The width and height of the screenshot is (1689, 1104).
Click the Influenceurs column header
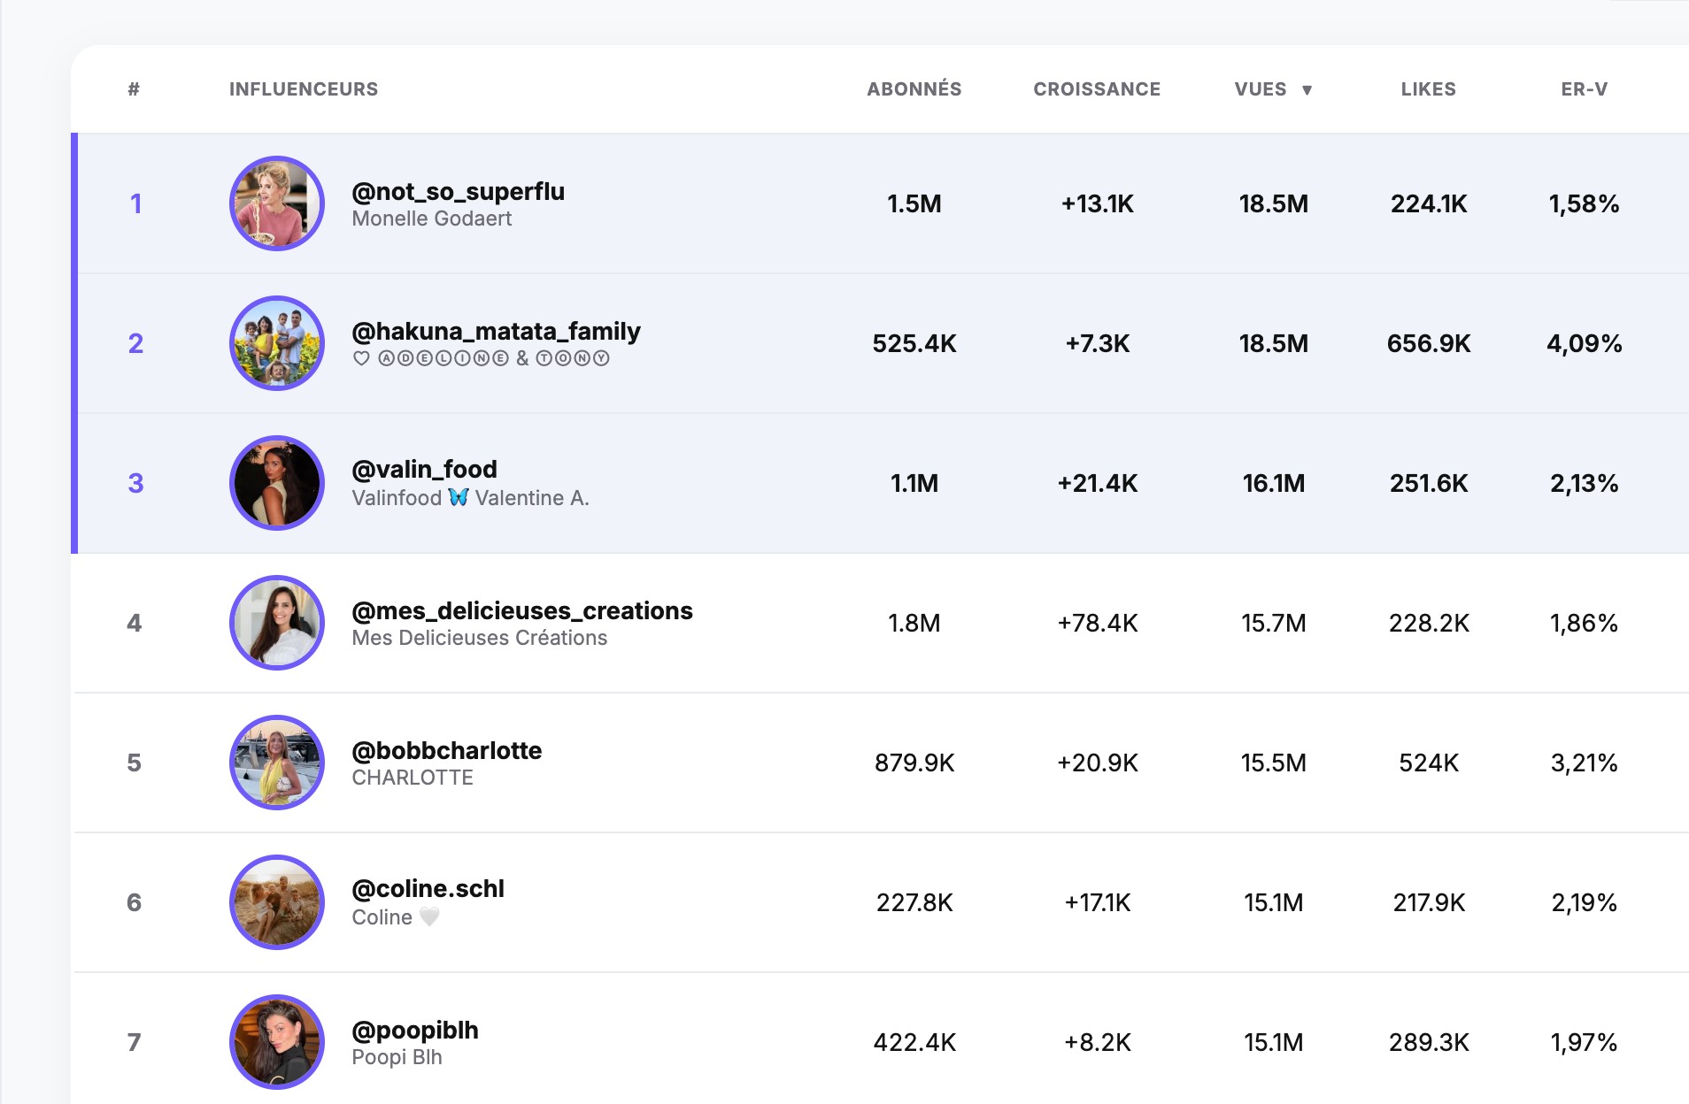[304, 89]
